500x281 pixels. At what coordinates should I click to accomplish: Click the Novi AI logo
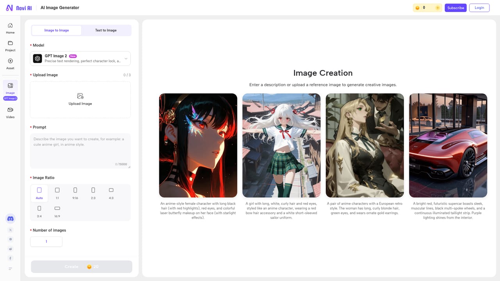coord(19,8)
